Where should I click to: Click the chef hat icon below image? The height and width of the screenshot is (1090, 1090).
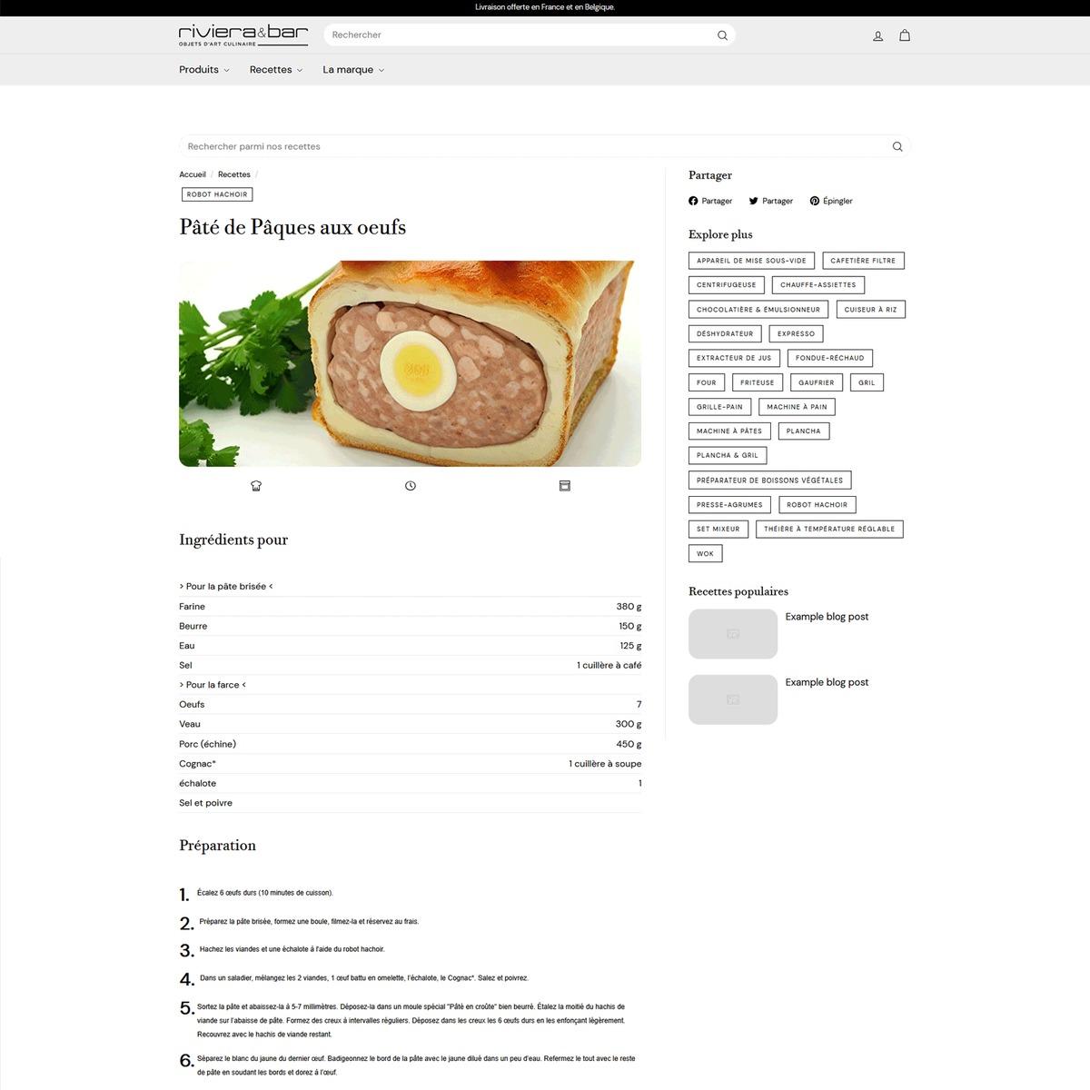(256, 486)
